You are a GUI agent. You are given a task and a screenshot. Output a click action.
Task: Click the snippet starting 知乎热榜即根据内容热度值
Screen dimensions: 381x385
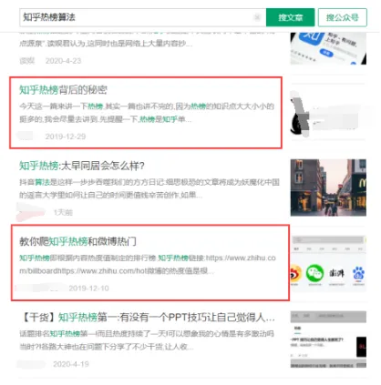pyautogui.click(x=148, y=265)
